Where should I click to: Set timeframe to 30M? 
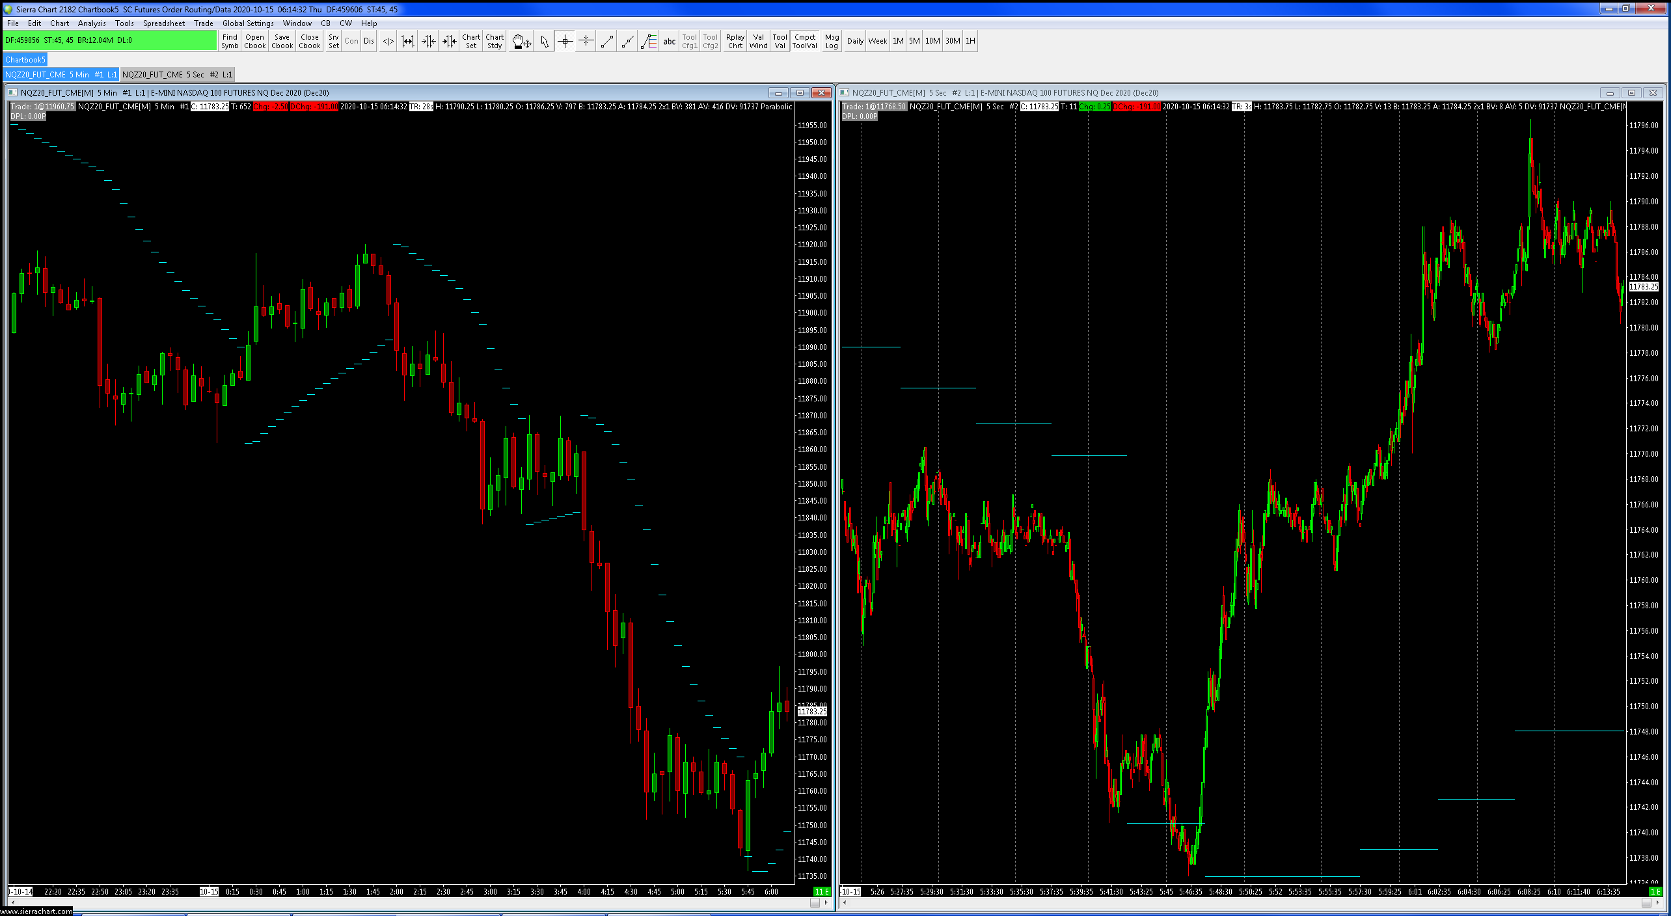952,41
